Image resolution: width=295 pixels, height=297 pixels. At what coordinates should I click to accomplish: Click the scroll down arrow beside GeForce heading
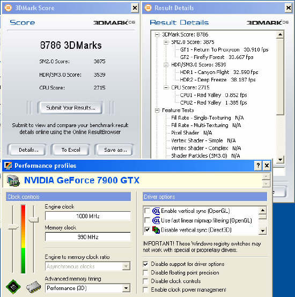[266, 183]
